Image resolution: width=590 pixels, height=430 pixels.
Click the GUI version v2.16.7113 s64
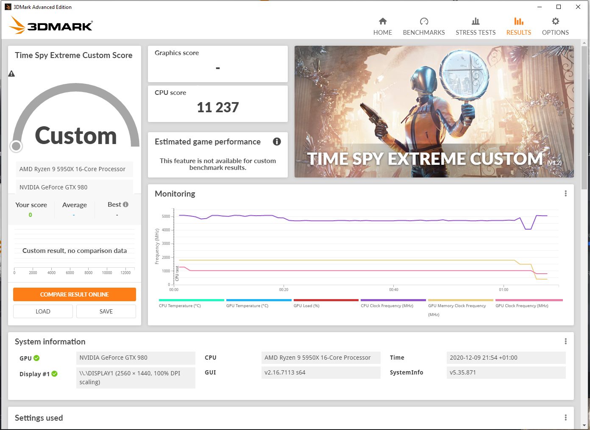[x=321, y=372]
